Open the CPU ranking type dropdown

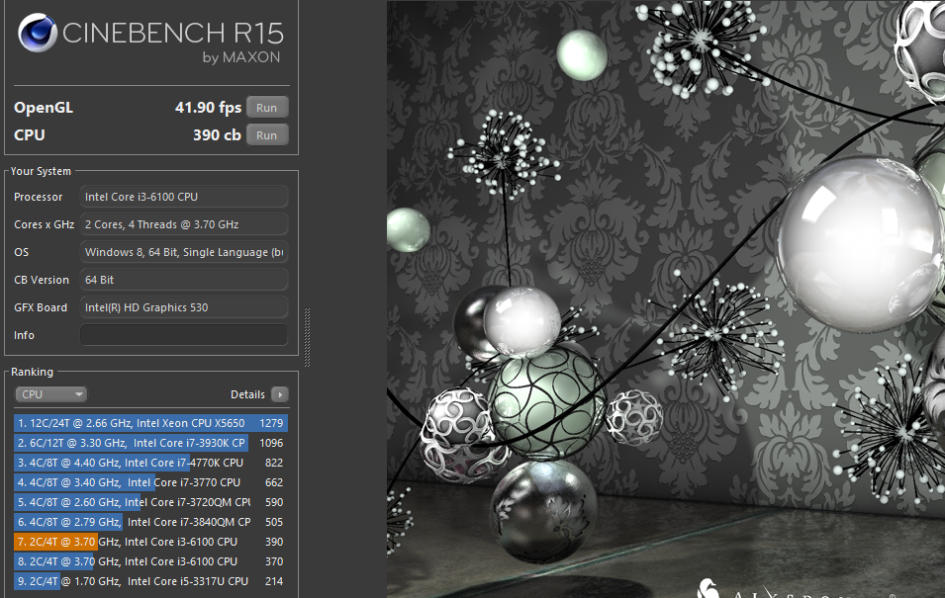pos(50,394)
